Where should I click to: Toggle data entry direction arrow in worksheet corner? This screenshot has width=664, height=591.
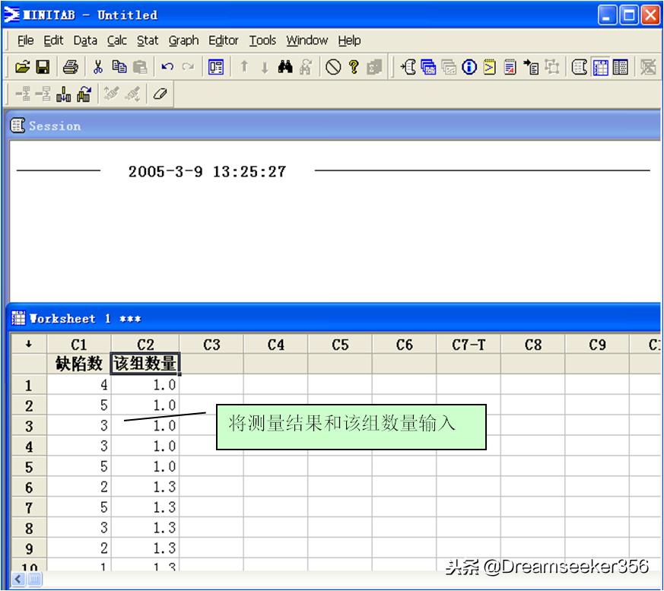pyautogui.click(x=29, y=345)
